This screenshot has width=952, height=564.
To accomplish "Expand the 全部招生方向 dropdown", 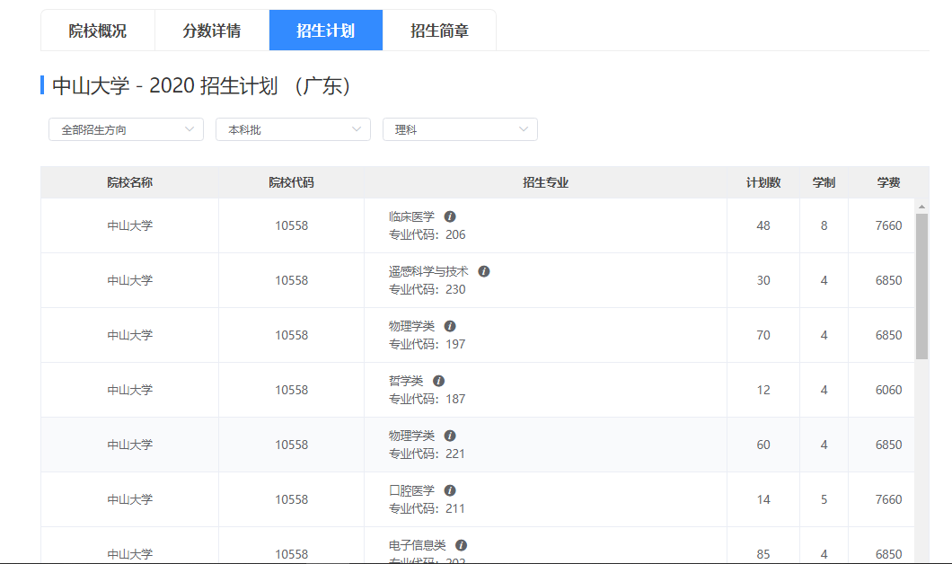I will (x=126, y=129).
